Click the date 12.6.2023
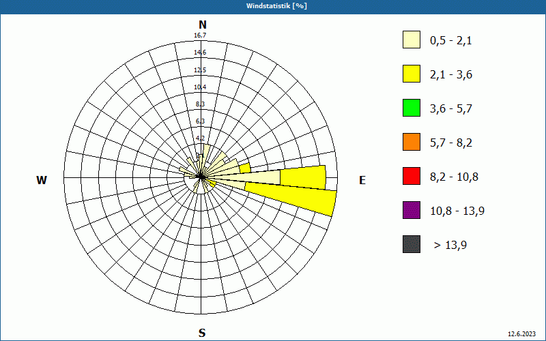The image size is (546, 341). tap(521, 334)
